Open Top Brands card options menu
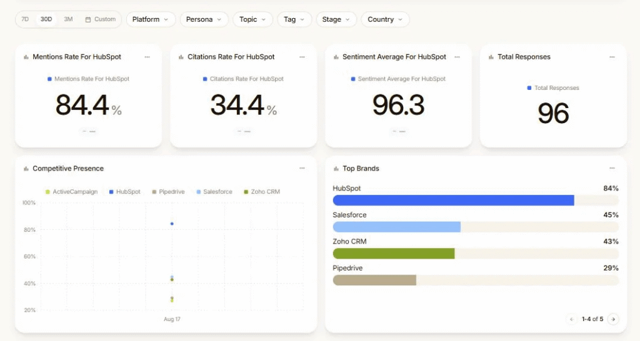Viewport: 640px width, 341px height. click(612, 168)
